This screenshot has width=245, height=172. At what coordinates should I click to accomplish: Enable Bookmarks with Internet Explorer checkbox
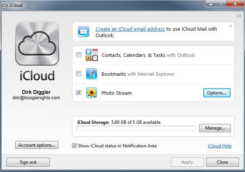(79, 73)
